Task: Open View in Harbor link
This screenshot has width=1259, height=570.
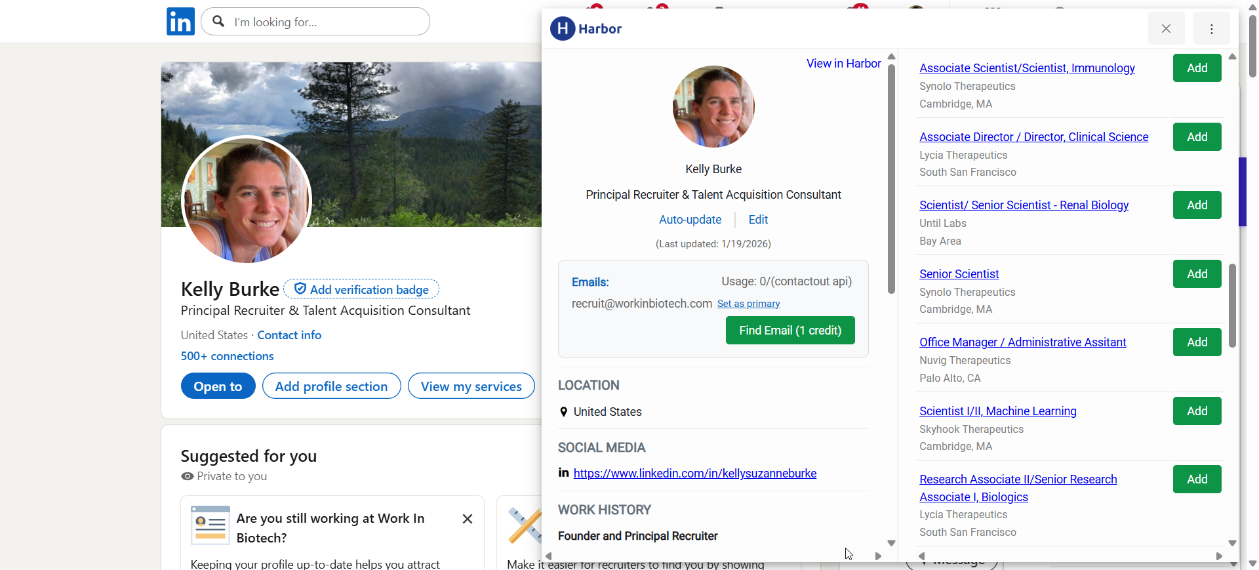Action: 843,64
